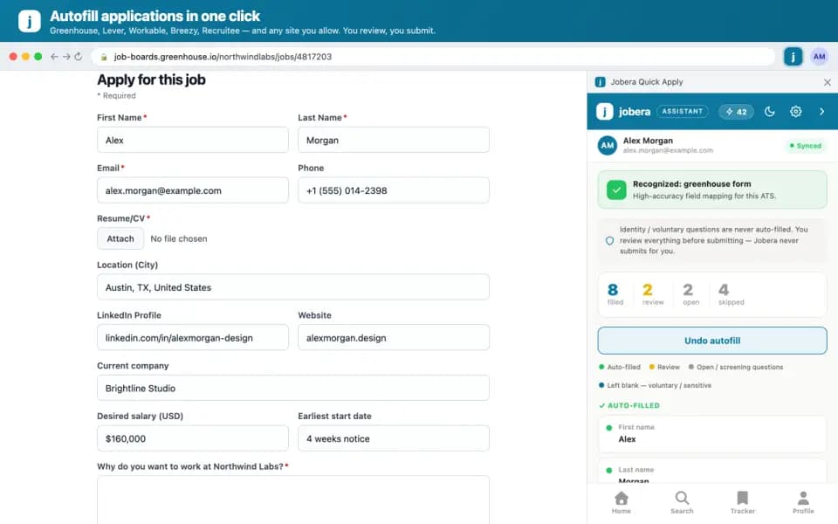This screenshot has height=524, width=838.
Task: Toggle dark mode with the moon icon
Action: pos(770,111)
